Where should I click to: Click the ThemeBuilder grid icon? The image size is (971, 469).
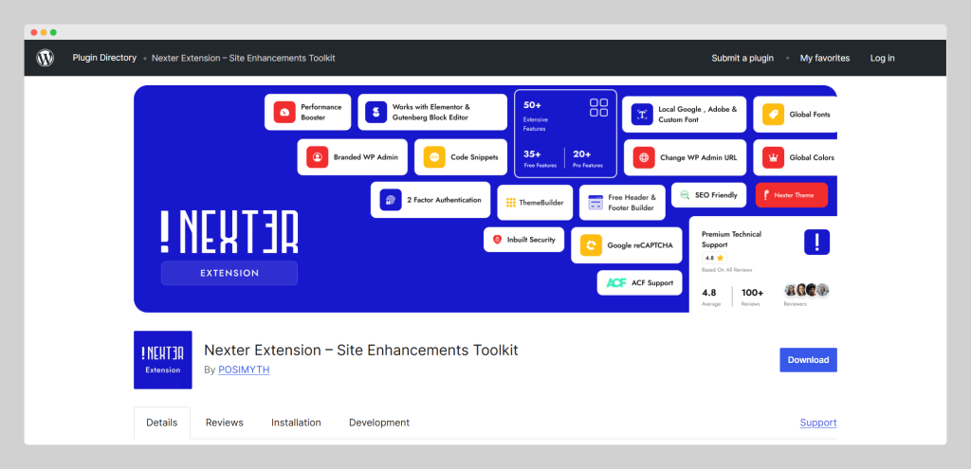coord(511,203)
